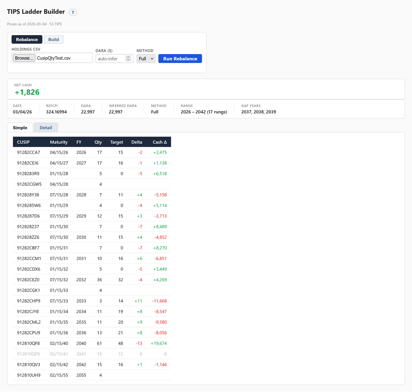Click the TIPS Ladder Builder title
This screenshot has width=412, height=392.
pyautogui.click(x=36, y=12)
